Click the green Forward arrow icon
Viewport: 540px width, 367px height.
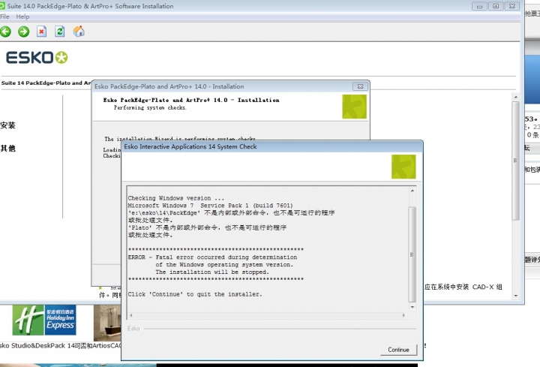click(x=23, y=31)
